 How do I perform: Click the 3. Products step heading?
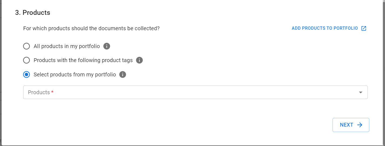coord(33,12)
